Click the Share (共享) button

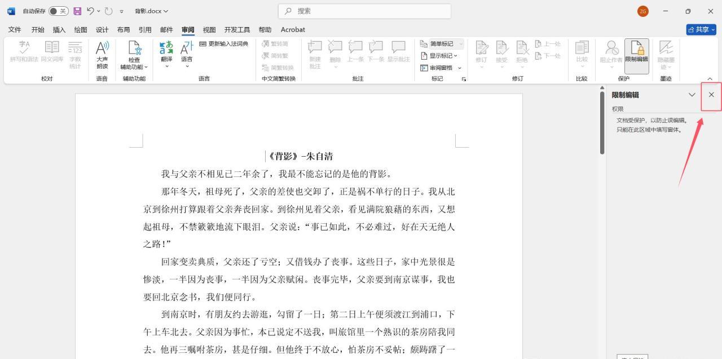[x=701, y=29]
